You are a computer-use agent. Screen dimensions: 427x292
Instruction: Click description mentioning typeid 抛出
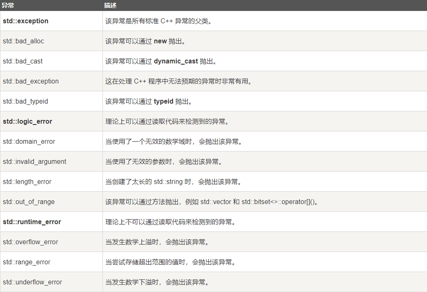tap(149, 101)
